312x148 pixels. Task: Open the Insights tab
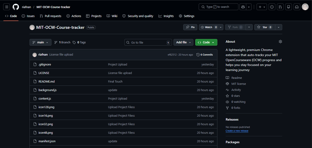[166, 16]
